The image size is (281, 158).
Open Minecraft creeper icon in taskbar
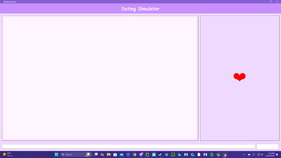(x=173, y=155)
